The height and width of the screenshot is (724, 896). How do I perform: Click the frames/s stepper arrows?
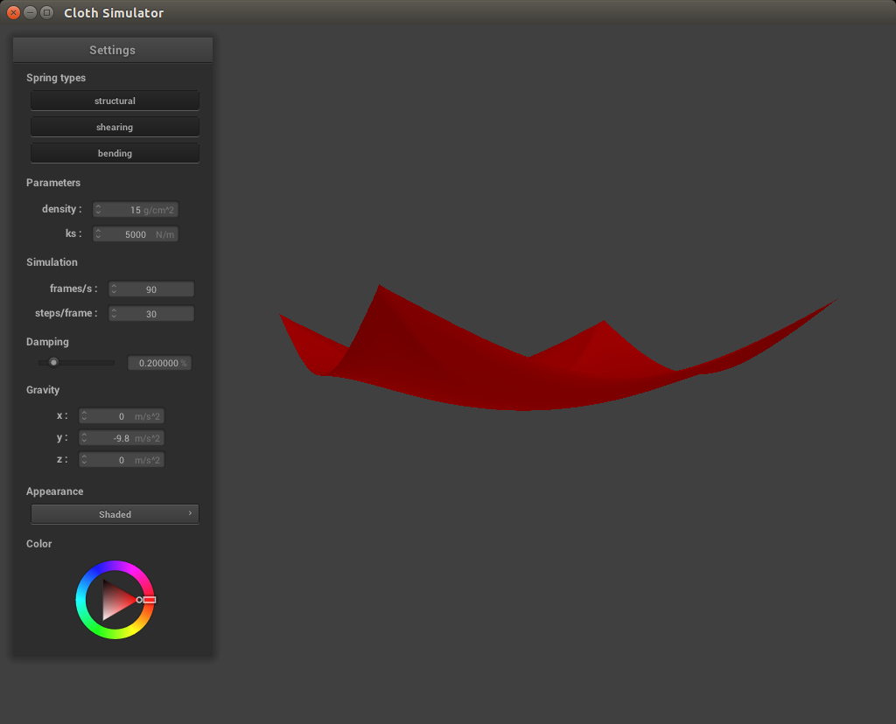click(114, 289)
